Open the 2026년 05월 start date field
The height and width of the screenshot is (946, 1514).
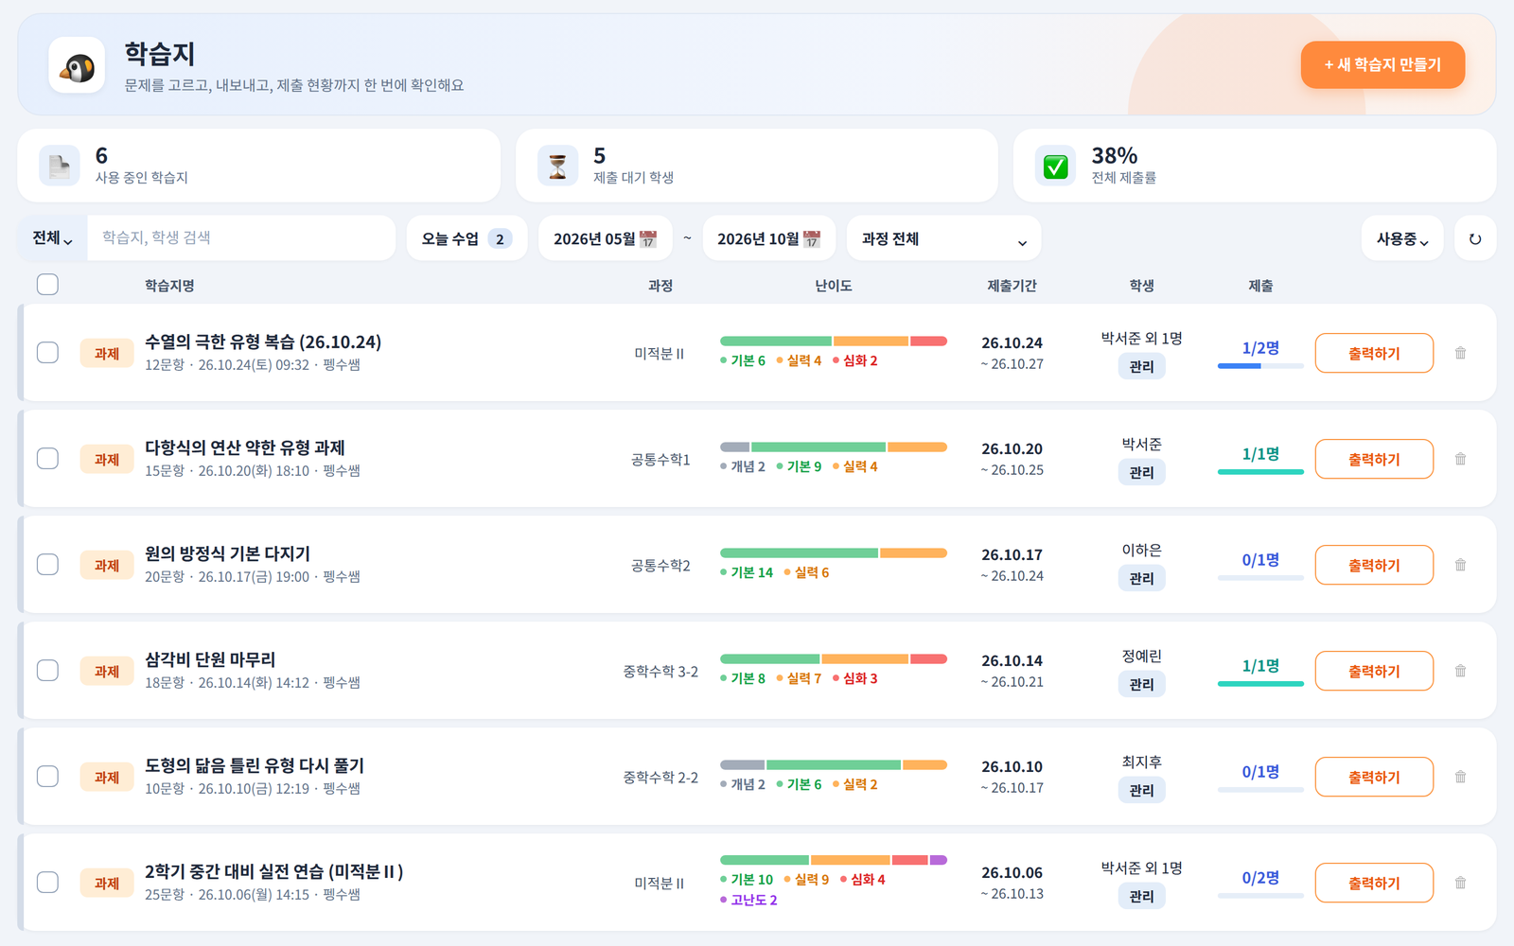[606, 238]
